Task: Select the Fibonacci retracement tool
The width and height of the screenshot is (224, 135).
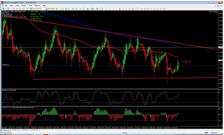Action: point(123,9)
